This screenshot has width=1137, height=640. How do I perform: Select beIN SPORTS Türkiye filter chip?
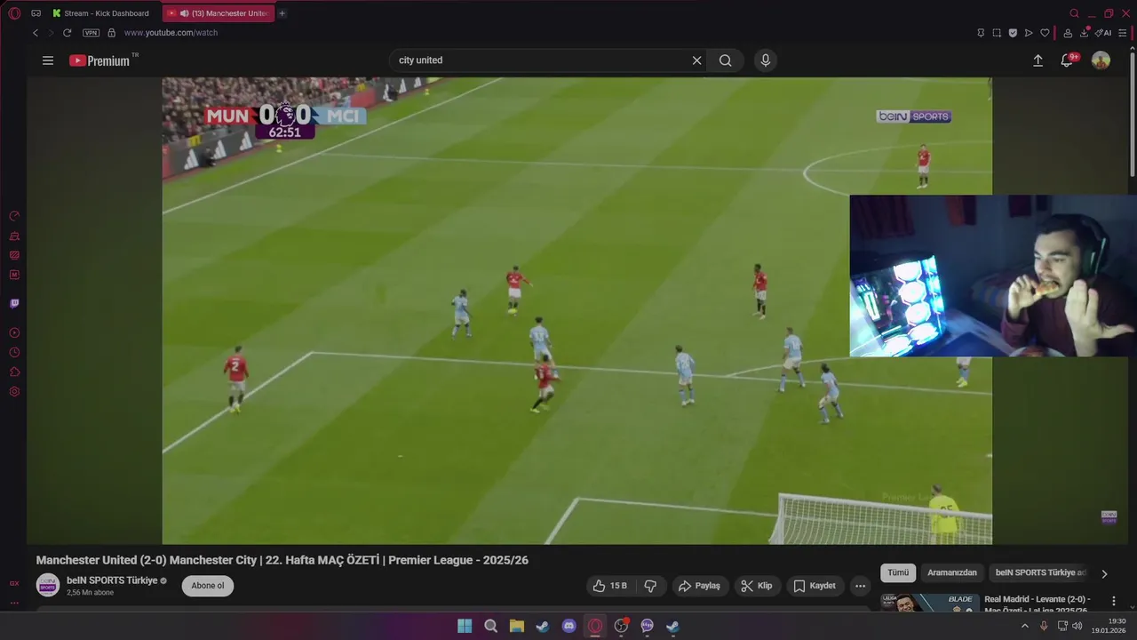tap(1040, 573)
